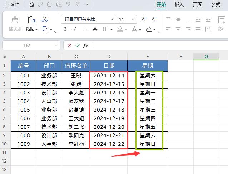Center text horizontally
Screen dimensions: 228x174
coord(178,29)
